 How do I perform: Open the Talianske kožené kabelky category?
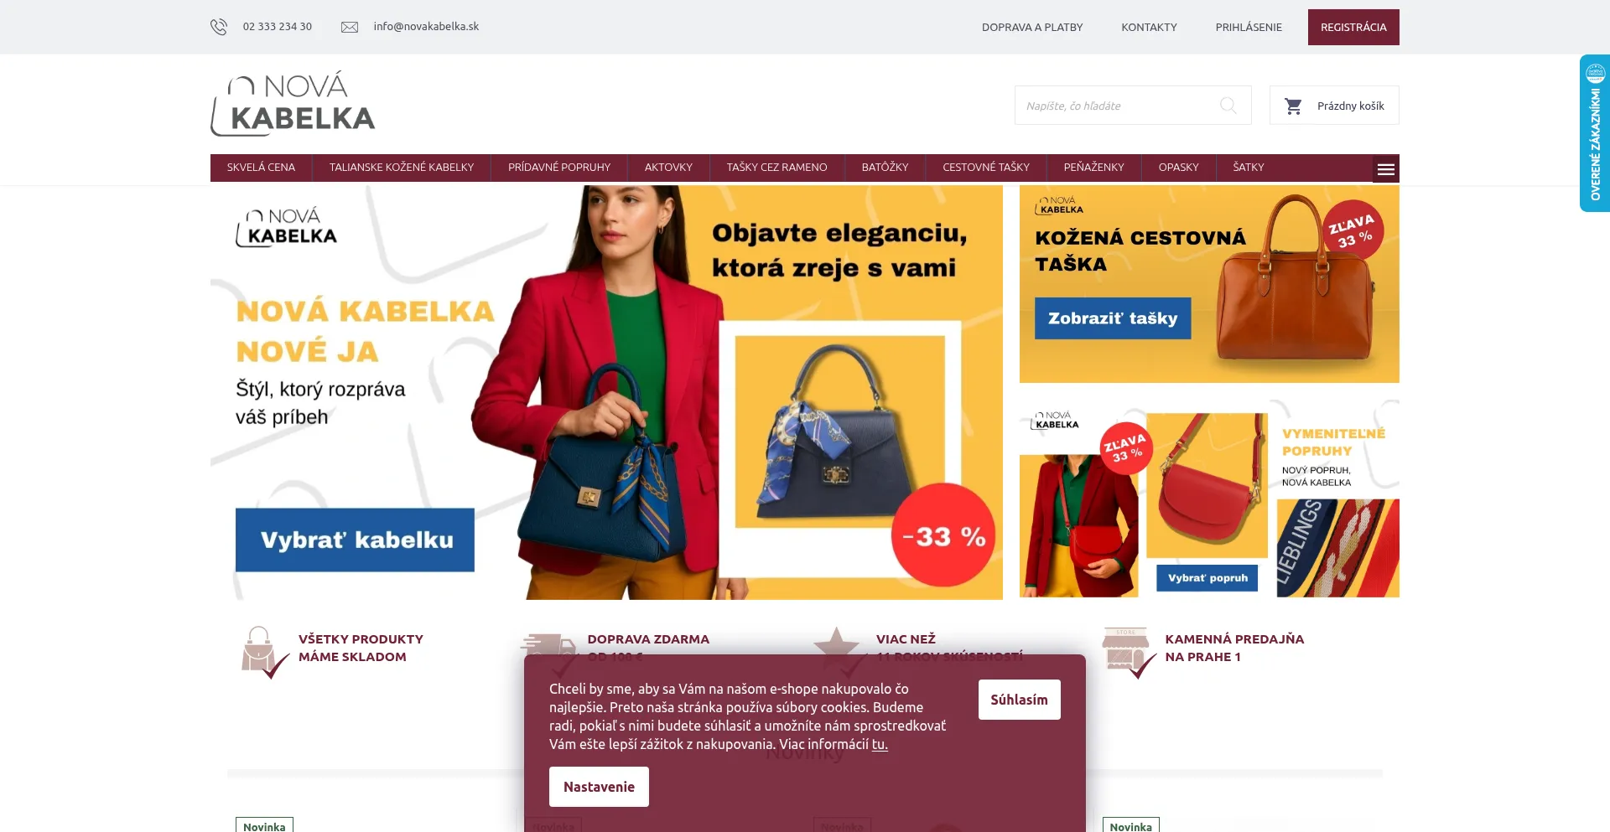pyautogui.click(x=402, y=168)
